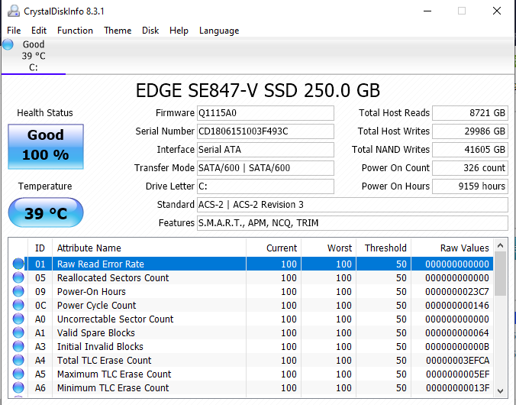This screenshot has width=516, height=405.
Task: Click the Serial Number field
Action: (x=265, y=131)
